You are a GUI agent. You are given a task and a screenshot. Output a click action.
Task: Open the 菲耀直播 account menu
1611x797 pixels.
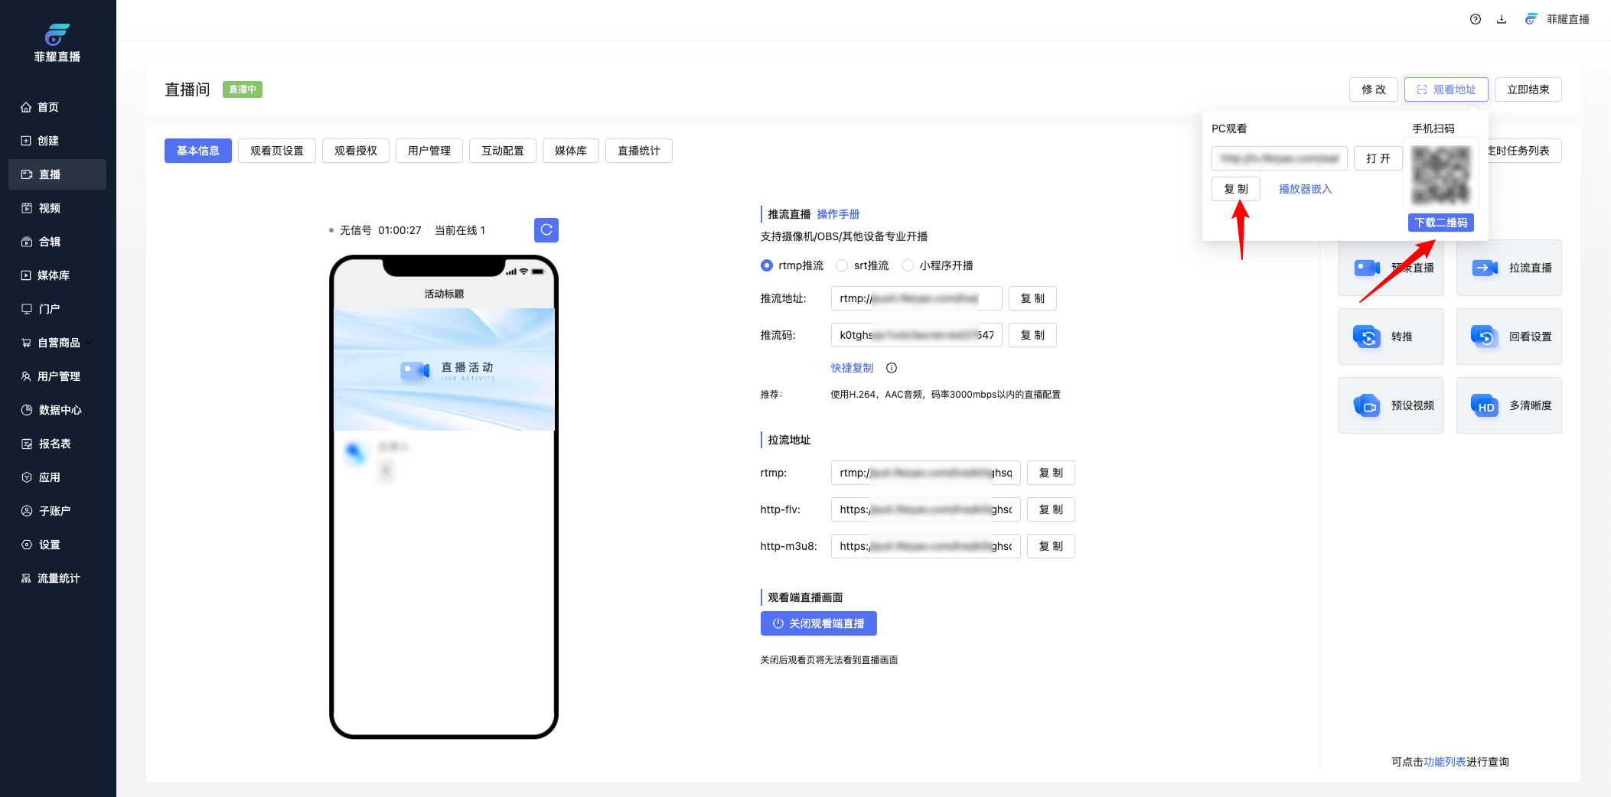(x=1558, y=19)
